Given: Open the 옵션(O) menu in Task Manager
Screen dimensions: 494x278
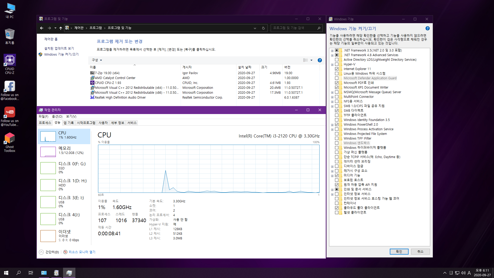Looking at the screenshot, I should tap(57, 117).
